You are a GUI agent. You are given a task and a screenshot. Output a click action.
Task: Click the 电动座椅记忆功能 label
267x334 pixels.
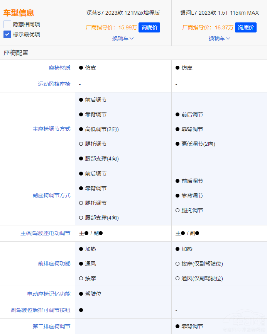tap(49, 294)
